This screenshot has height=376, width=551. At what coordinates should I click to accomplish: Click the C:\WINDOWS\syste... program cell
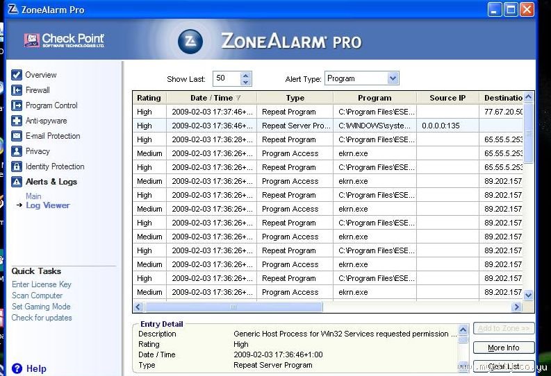[375, 126]
